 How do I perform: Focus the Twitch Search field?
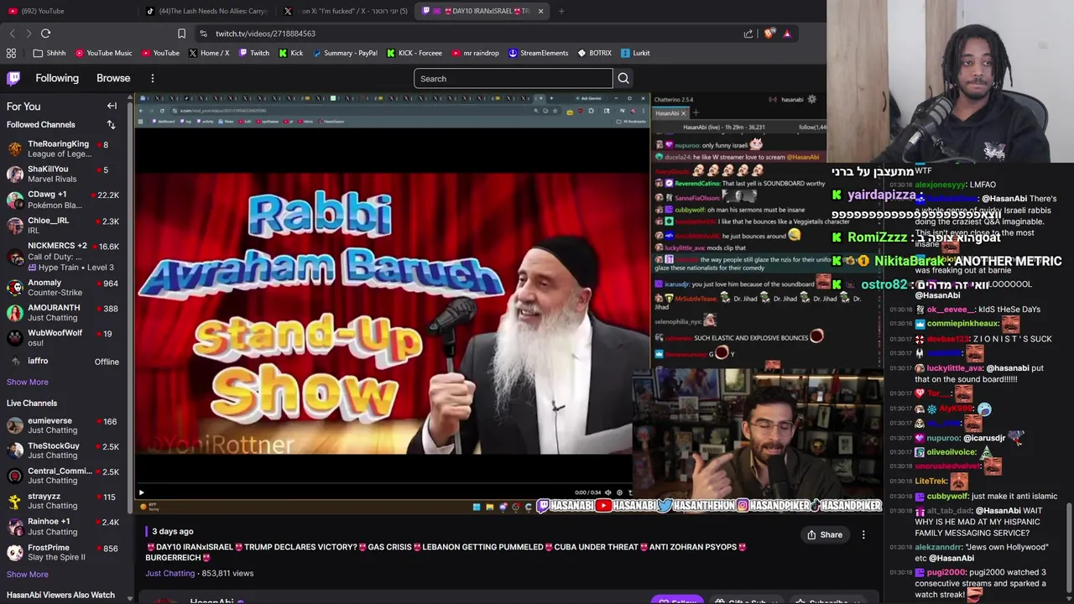click(513, 78)
